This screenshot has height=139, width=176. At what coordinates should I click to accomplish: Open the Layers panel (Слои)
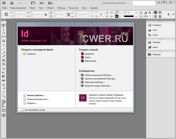point(155,30)
